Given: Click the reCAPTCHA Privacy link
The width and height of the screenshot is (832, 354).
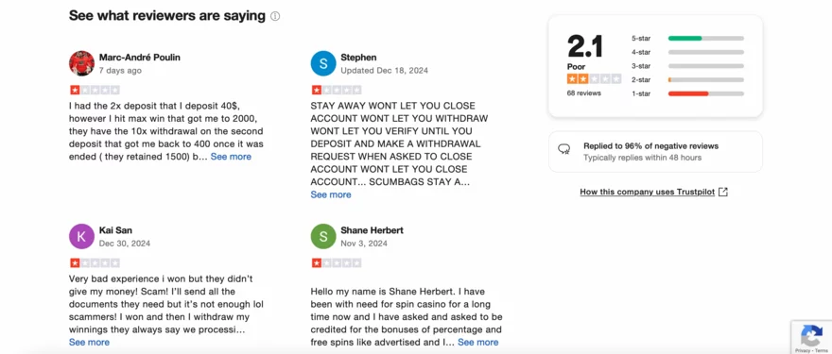Looking at the screenshot, I should pyautogui.click(x=803, y=351).
